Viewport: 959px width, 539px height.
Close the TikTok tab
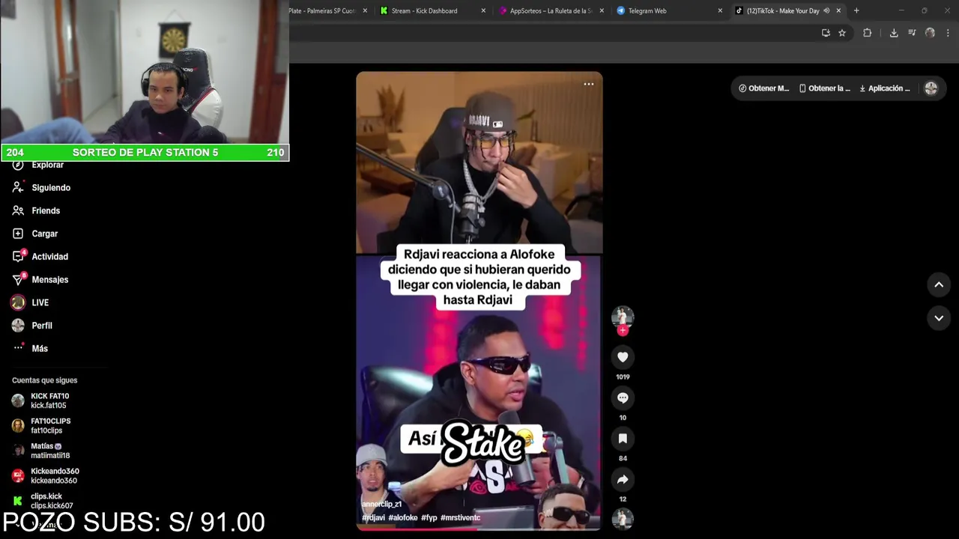coord(838,10)
